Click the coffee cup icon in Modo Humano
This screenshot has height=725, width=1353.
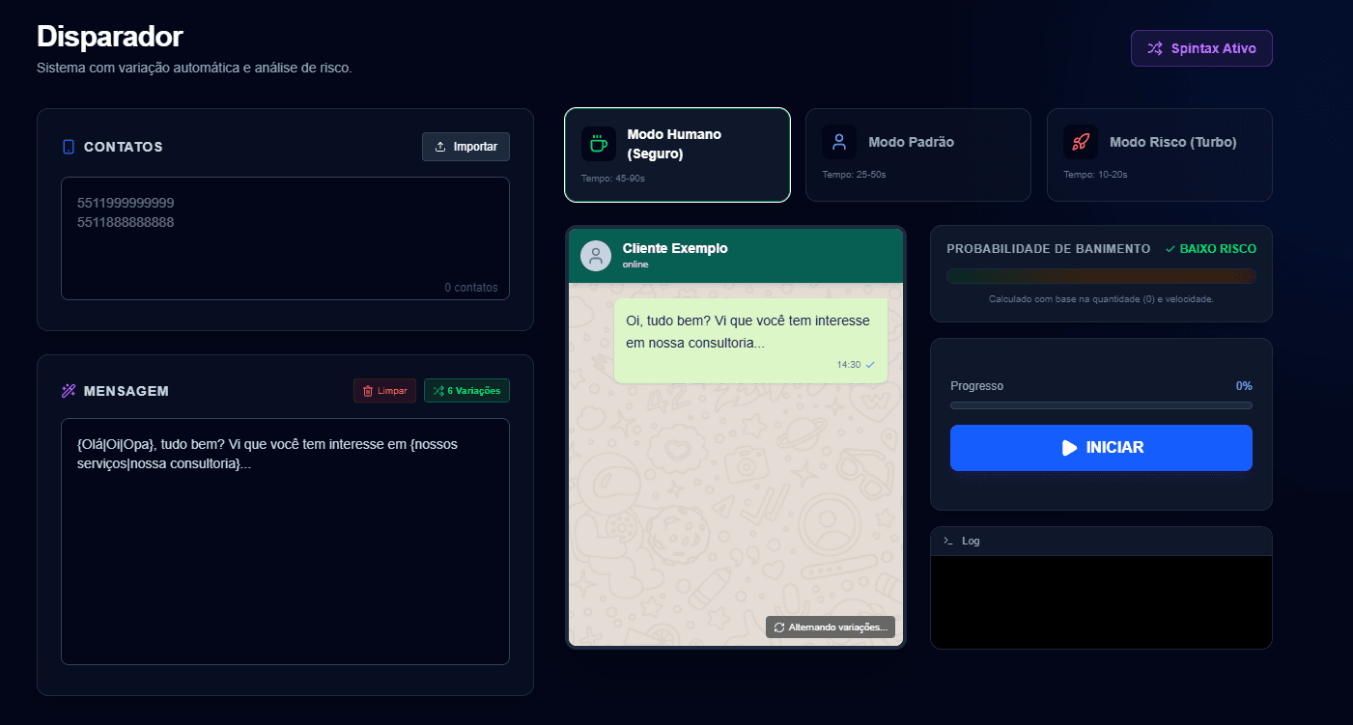(598, 143)
